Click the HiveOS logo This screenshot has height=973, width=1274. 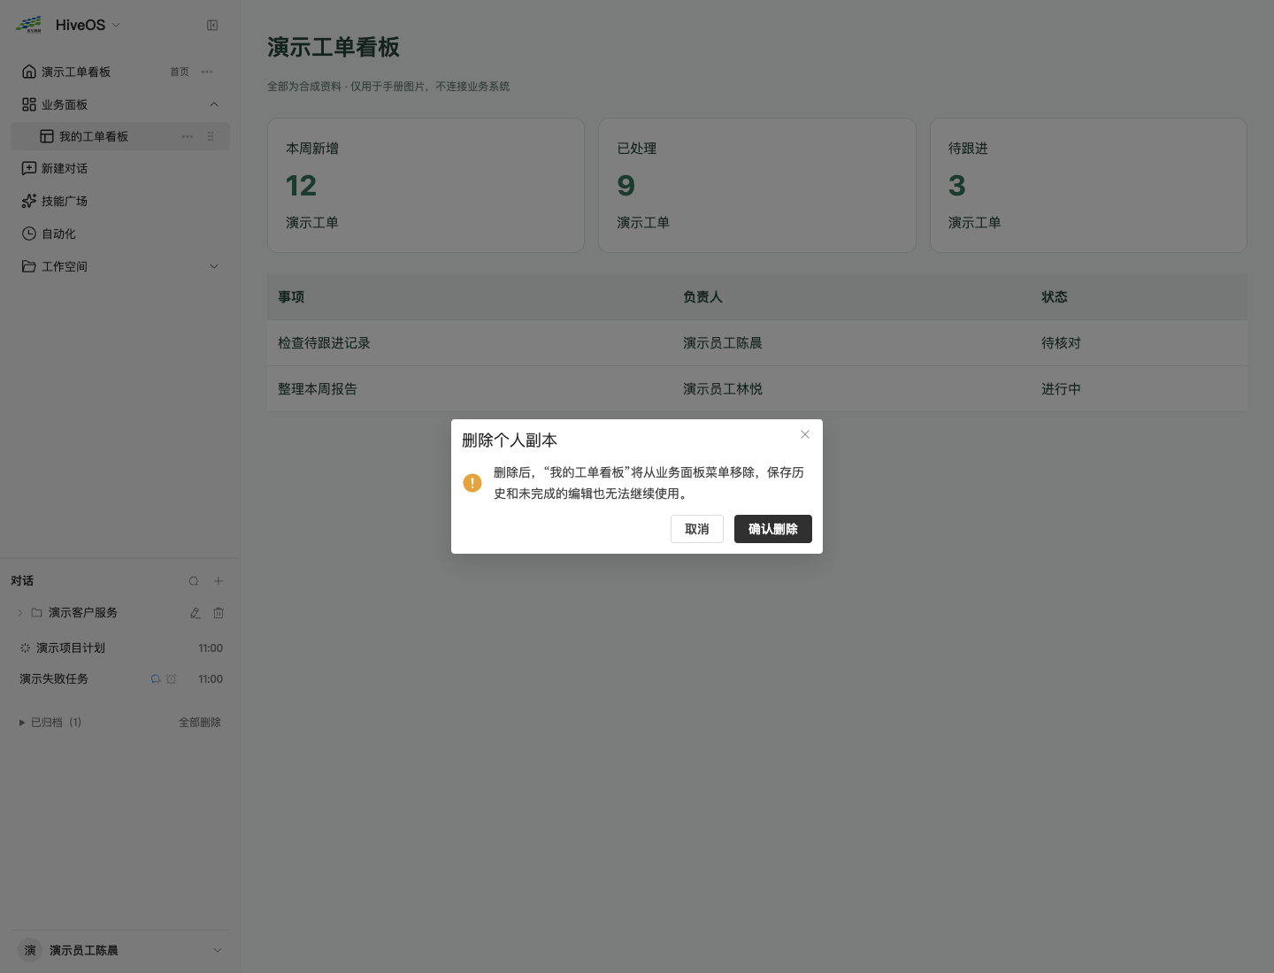point(29,25)
